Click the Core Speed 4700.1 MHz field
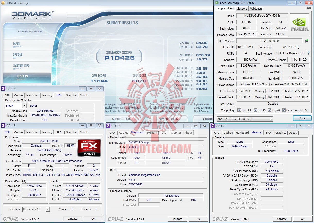This screenshot has height=223, width=314. tap(35, 186)
